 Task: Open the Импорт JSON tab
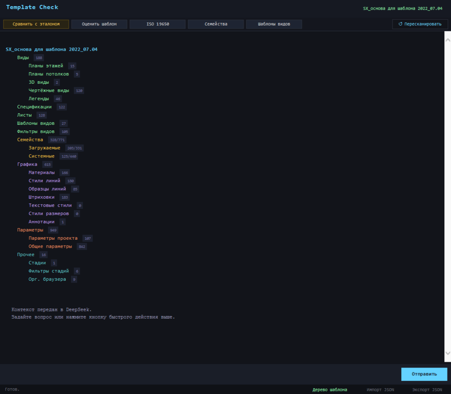[x=380, y=390]
